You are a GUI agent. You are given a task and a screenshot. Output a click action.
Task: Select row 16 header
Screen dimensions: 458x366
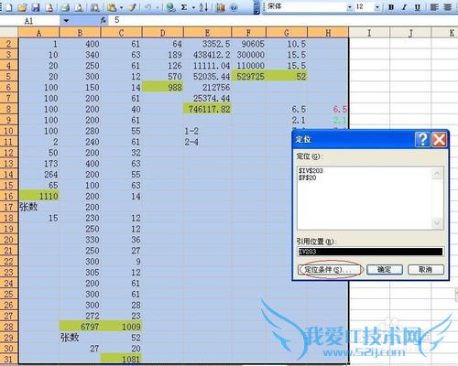click(9, 196)
